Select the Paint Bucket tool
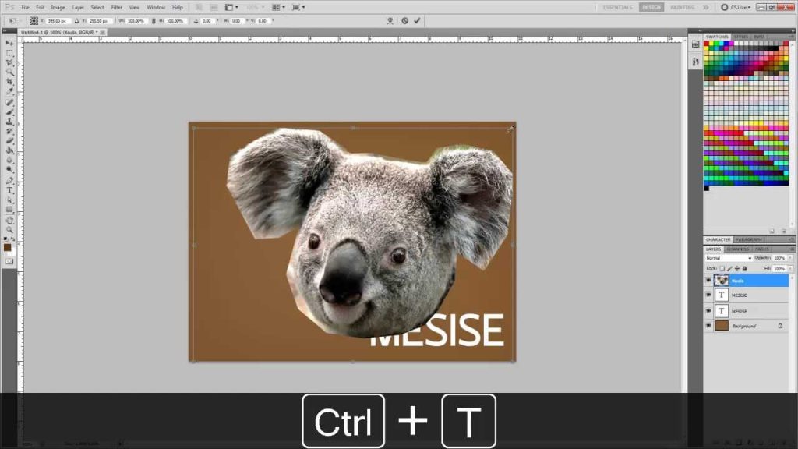 [x=9, y=150]
